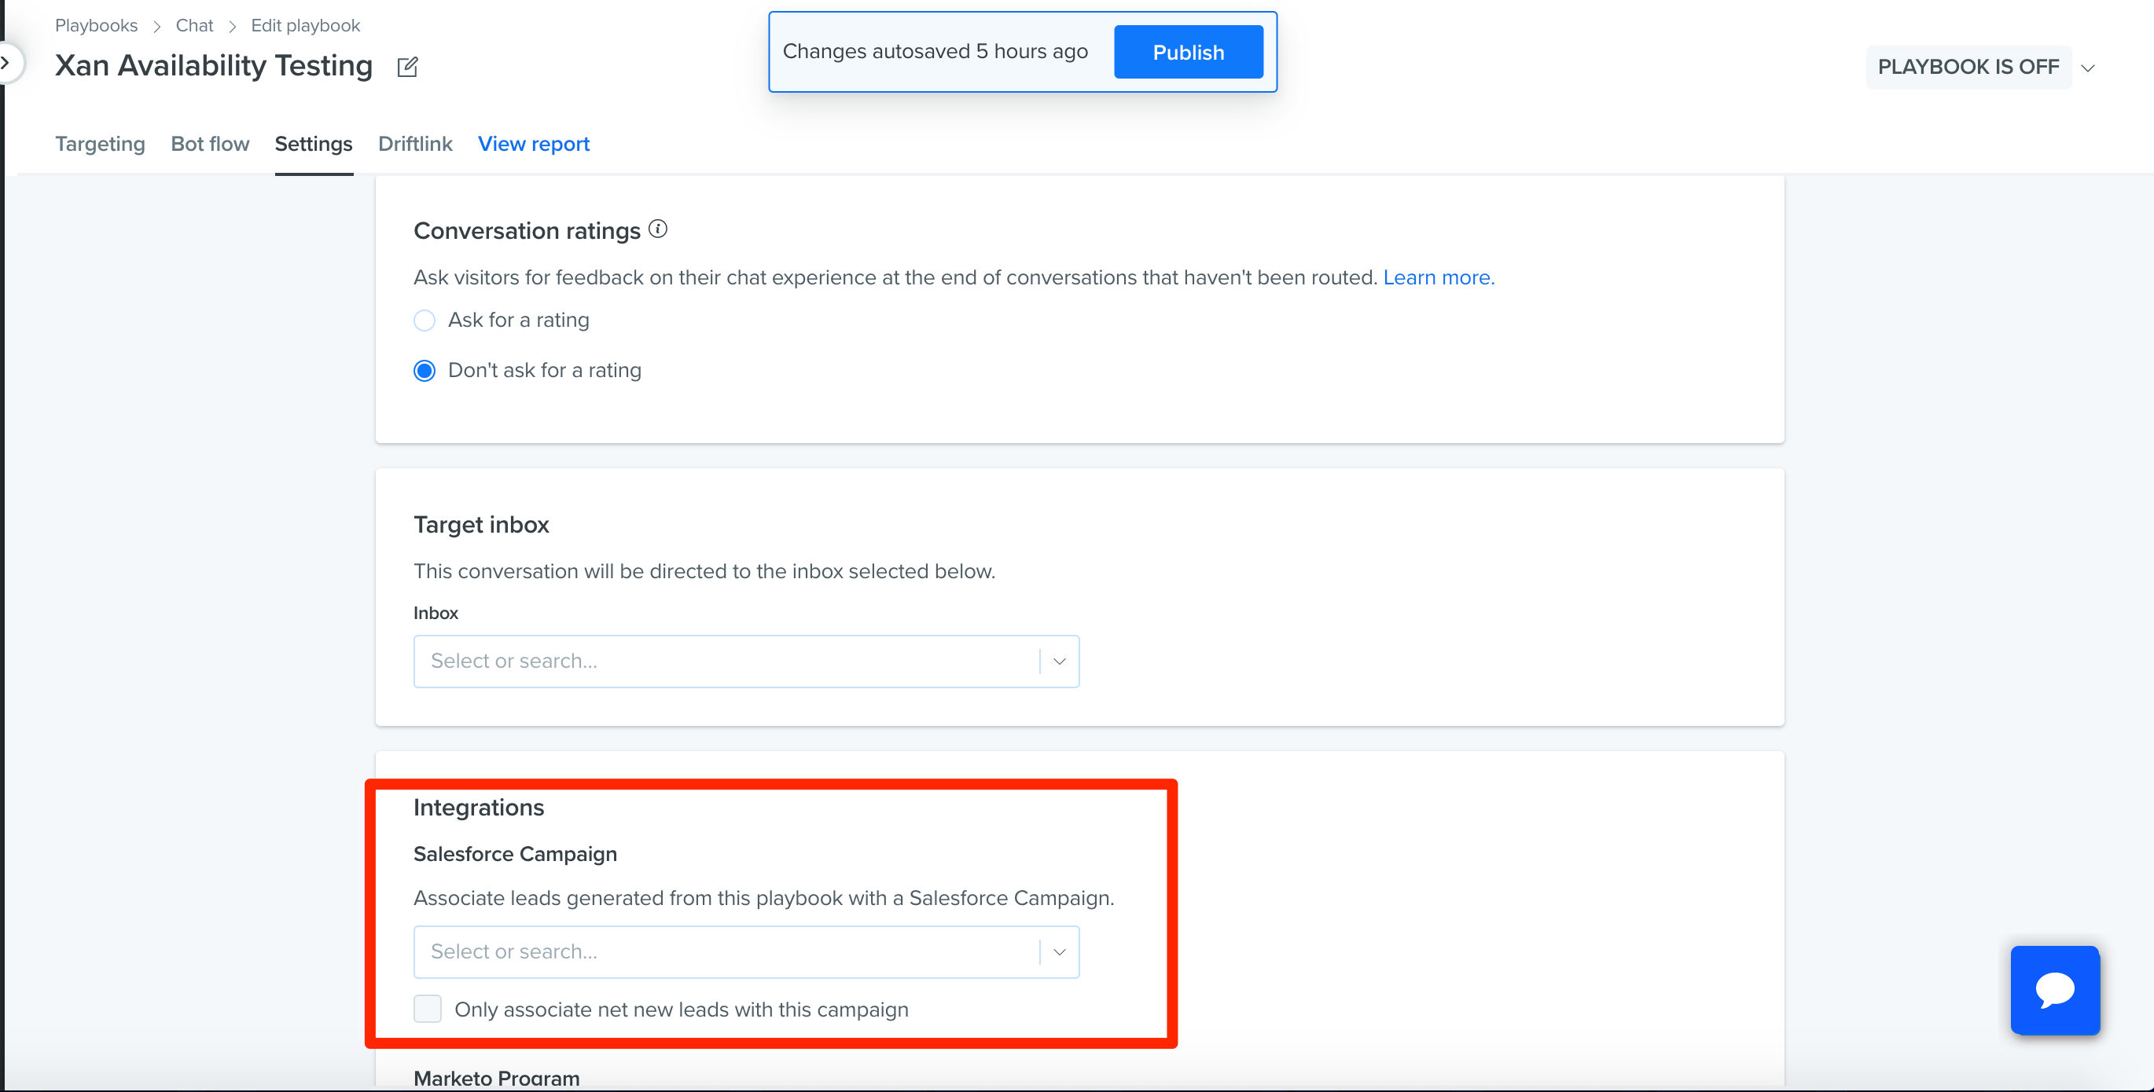2154x1092 pixels.
Task: Click the Target inbox heading
Action: (481, 525)
